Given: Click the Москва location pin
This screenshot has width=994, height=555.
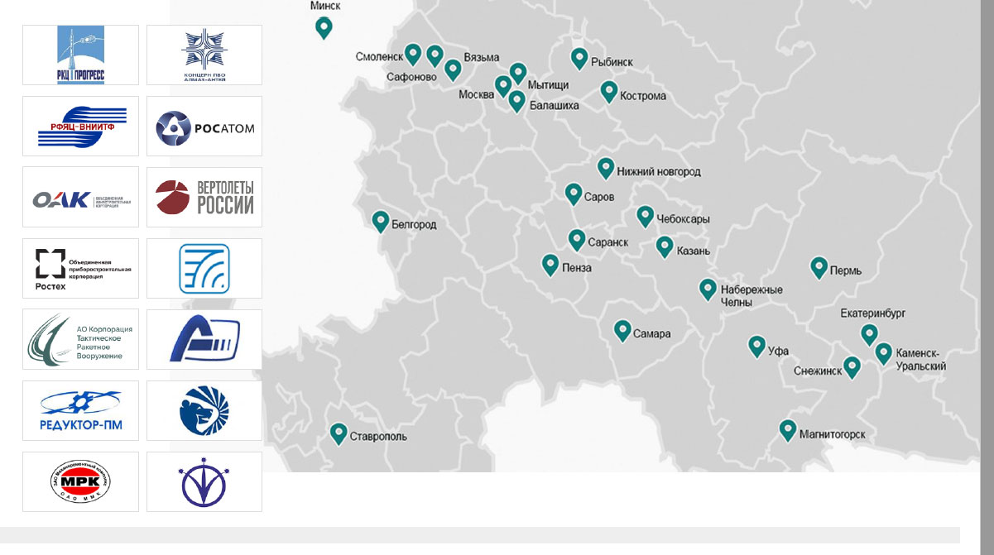Looking at the screenshot, I should pyautogui.click(x=503, y=86).
